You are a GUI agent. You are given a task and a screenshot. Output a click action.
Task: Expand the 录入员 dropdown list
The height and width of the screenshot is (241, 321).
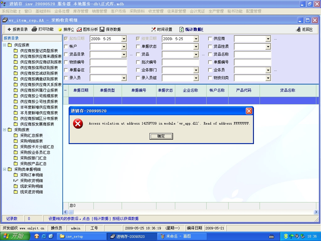tap(124, 78)
